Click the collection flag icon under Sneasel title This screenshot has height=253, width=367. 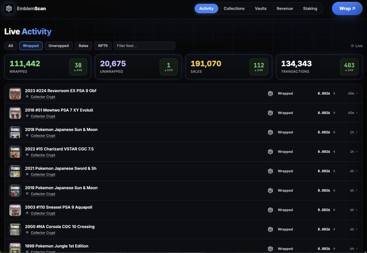tap(27, 213)
